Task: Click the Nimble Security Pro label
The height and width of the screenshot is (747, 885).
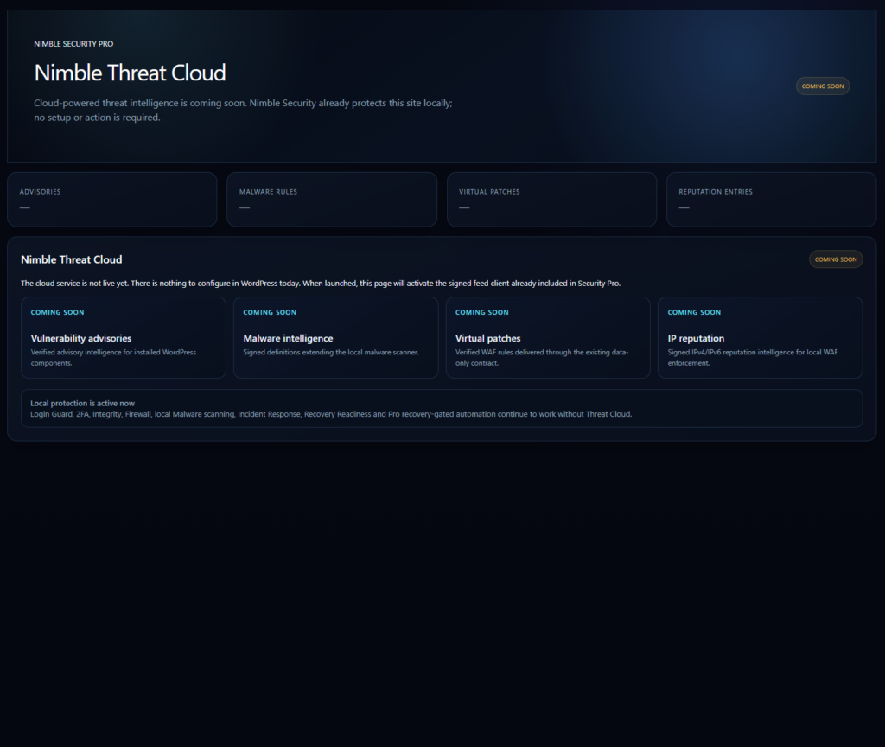Action: click(x=73, y=44)
